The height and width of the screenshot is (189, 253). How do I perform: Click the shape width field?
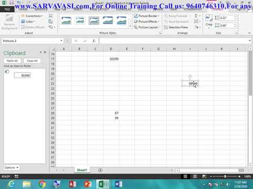227,26
